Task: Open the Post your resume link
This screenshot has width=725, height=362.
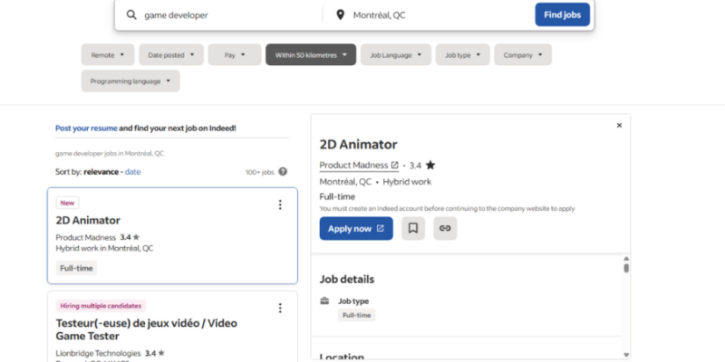Action: (x=86, y=129)
